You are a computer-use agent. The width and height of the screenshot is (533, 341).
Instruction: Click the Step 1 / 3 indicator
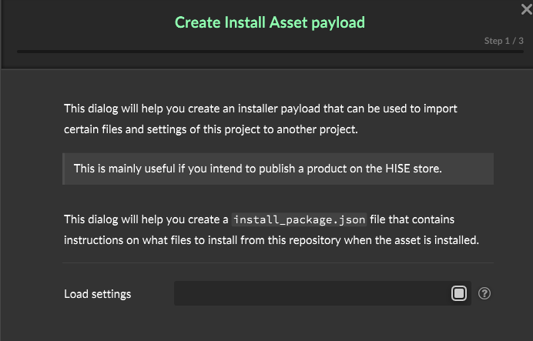[x=503, y=41]
